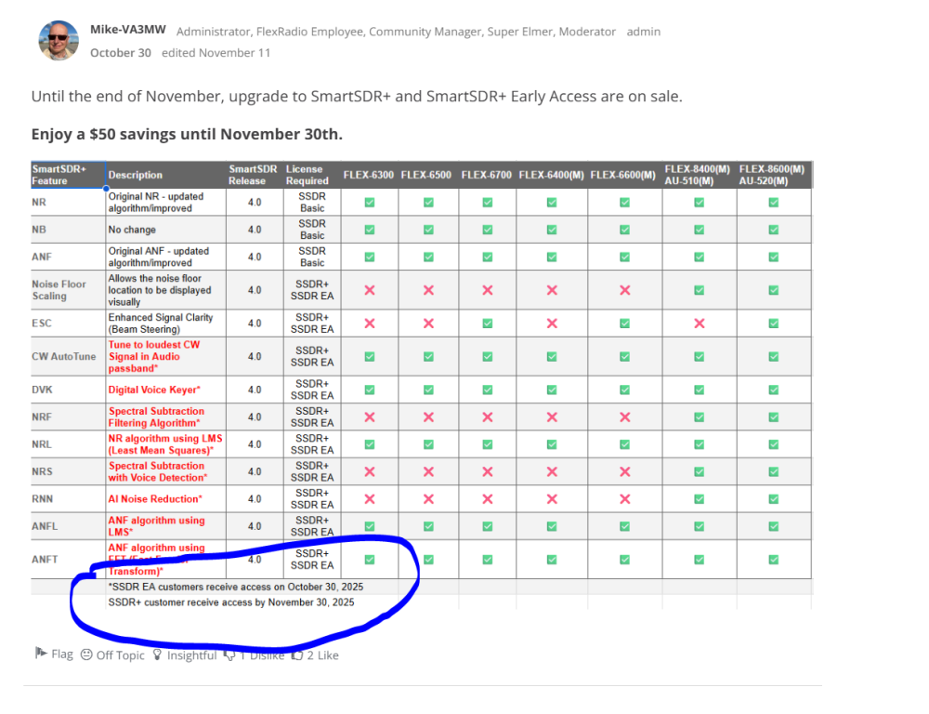Open Mike-VA3MW's profile avatar

[x=59, y=40]
